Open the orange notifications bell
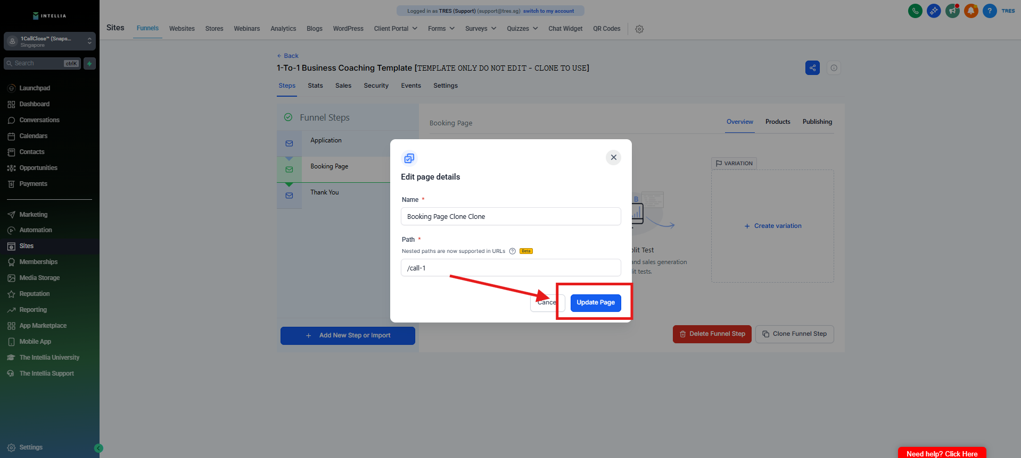 tap(971, 11)
